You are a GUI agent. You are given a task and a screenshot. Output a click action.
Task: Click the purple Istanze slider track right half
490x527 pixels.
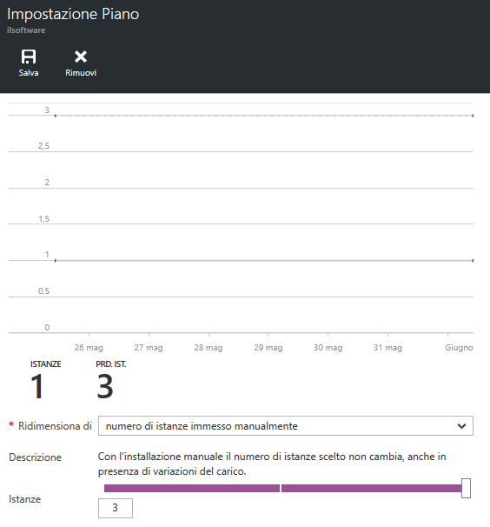click(372, 489)
